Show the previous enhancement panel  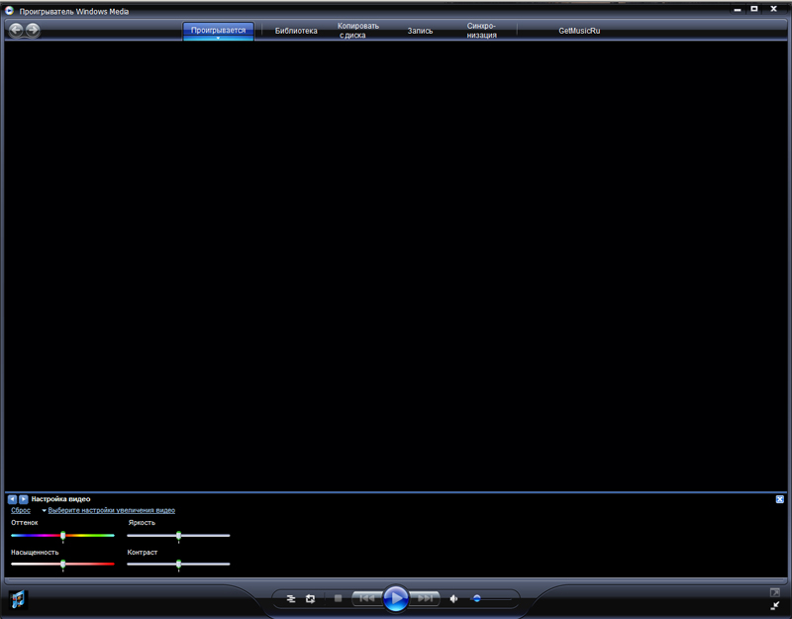click(12, 499)
